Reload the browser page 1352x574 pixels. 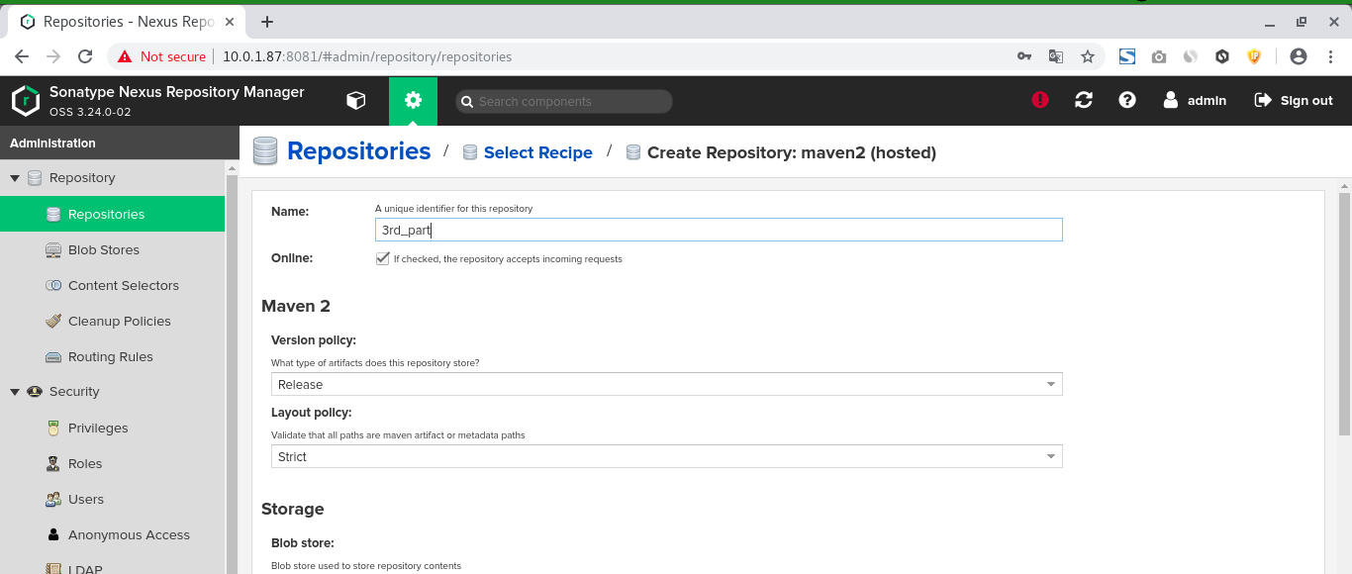[85, 56]
